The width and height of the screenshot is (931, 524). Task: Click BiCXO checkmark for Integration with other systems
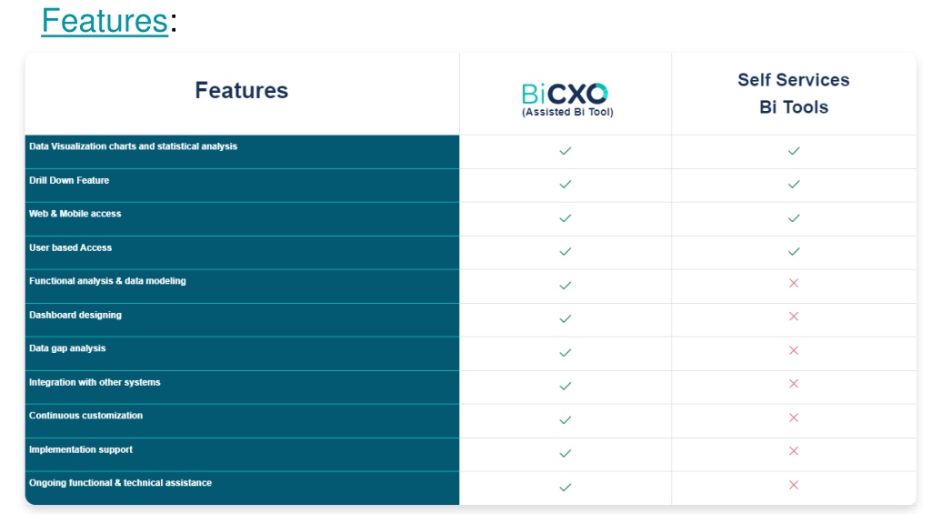566,386
